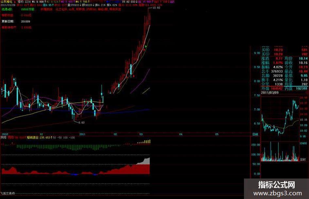Click the cyan intraday price line chart

pyautogui.click(x=280, y=118)
